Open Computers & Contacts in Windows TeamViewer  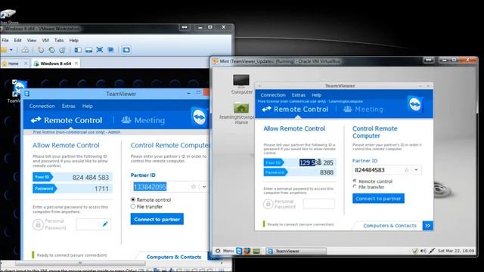[174, 257]
